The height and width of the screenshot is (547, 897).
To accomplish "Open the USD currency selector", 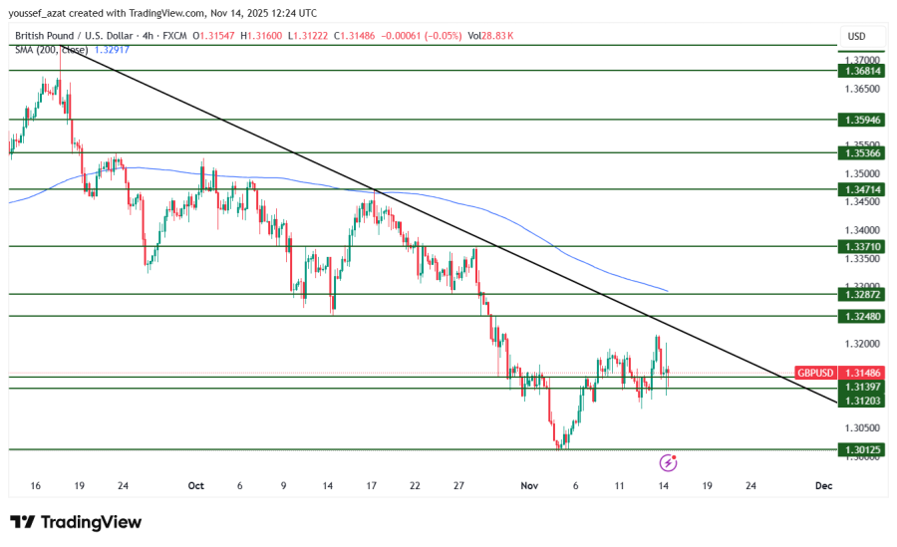I will pyautogui.click(x=856, y=36).
